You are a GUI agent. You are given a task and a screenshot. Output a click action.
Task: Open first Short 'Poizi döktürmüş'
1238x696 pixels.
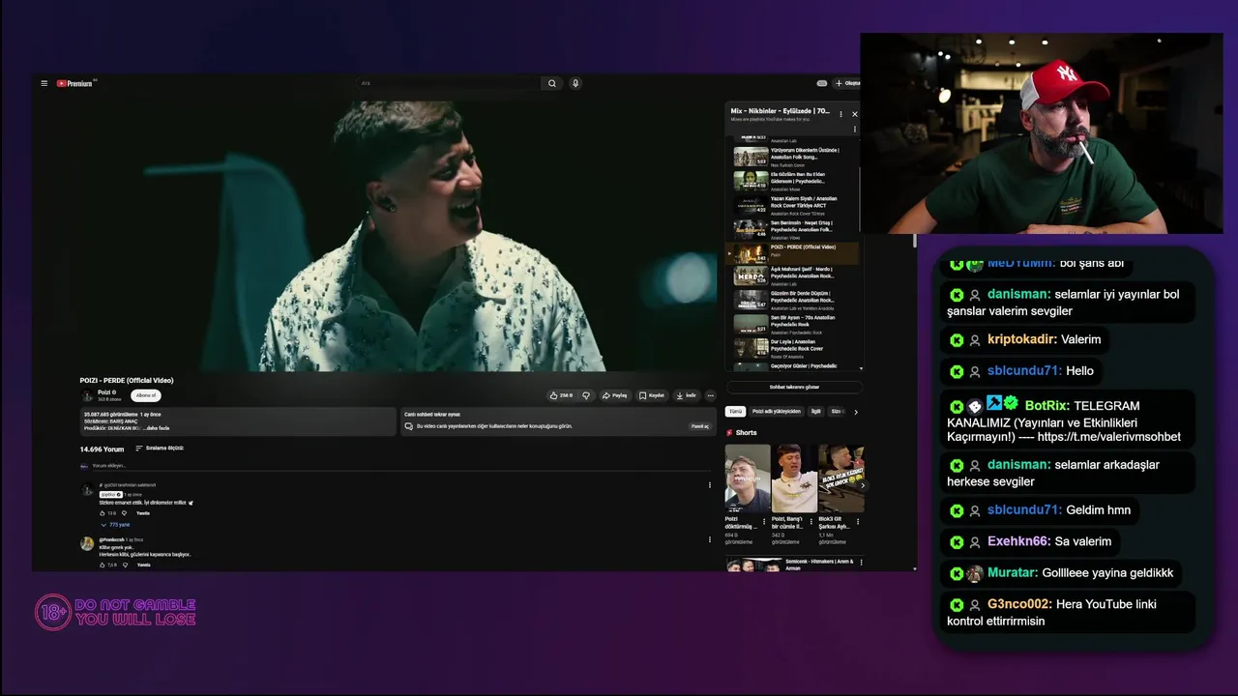click(748, 478)
